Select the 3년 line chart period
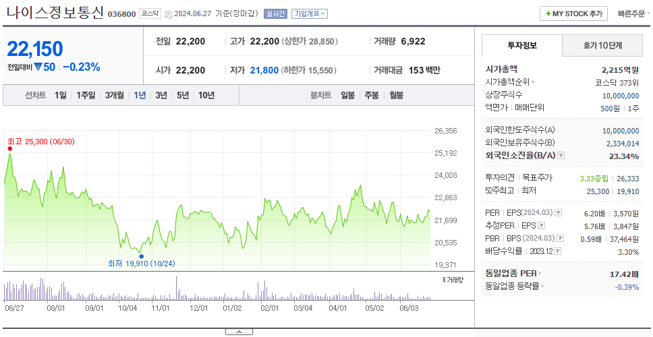 click(x=161, y=95)
